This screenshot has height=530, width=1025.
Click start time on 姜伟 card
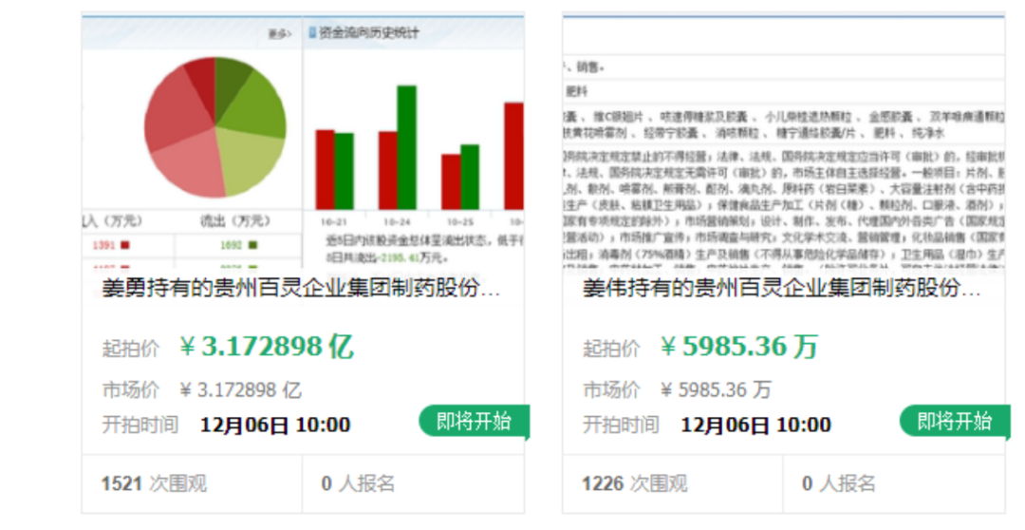[x=756, y=425]
